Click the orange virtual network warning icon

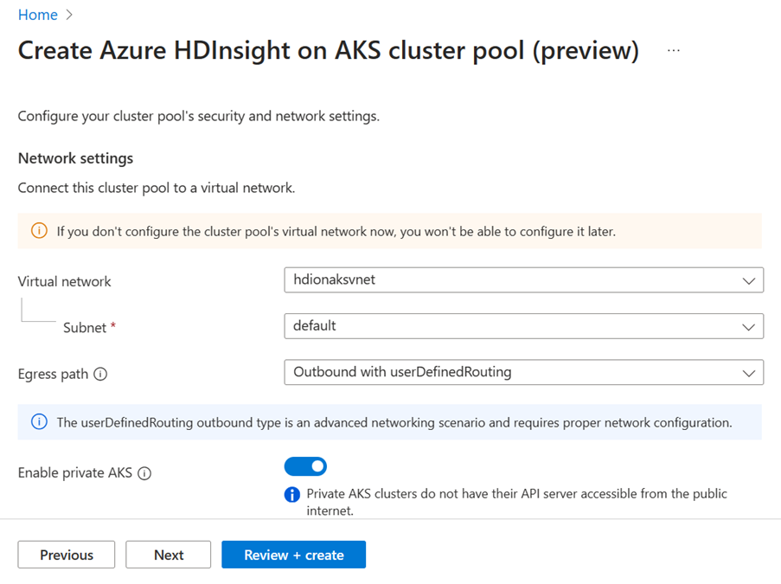39,231
